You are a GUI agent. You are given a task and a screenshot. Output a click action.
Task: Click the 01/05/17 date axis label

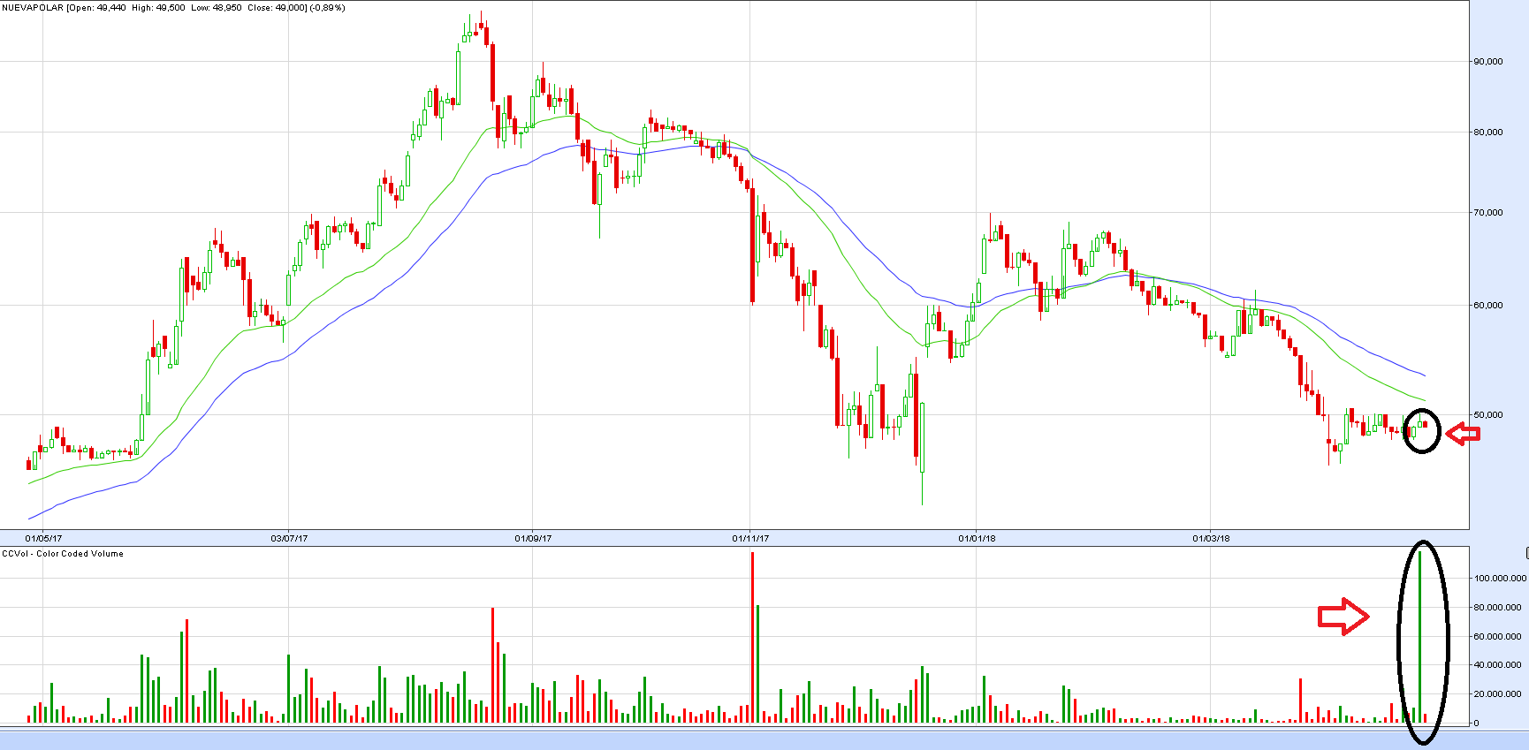(x=43, y=539)
